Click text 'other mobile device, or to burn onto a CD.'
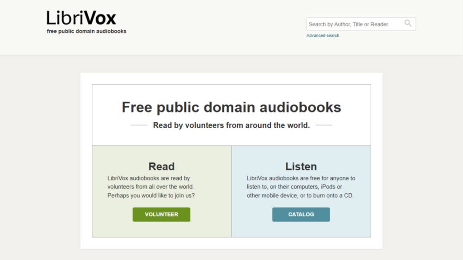 300,195
